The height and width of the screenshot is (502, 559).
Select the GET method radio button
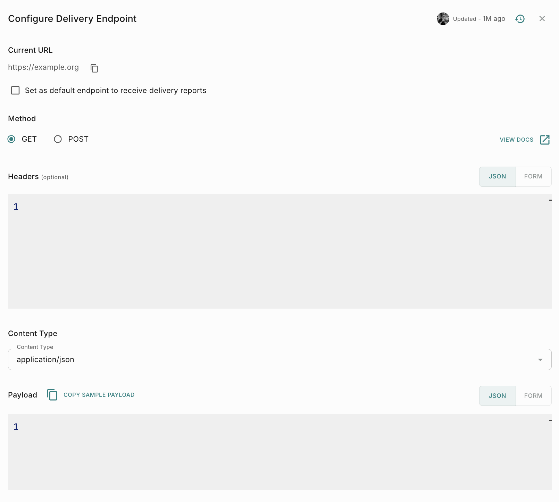tap(11, 139)
